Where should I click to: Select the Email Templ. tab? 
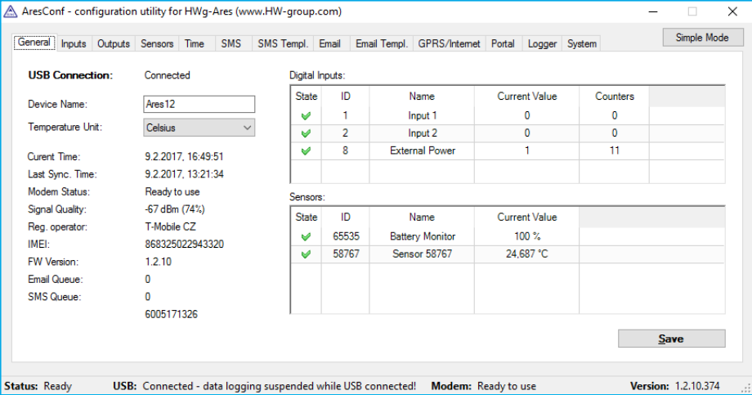382,44
